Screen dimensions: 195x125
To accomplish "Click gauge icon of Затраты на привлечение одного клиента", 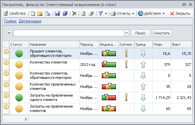I will coord(6,96).
